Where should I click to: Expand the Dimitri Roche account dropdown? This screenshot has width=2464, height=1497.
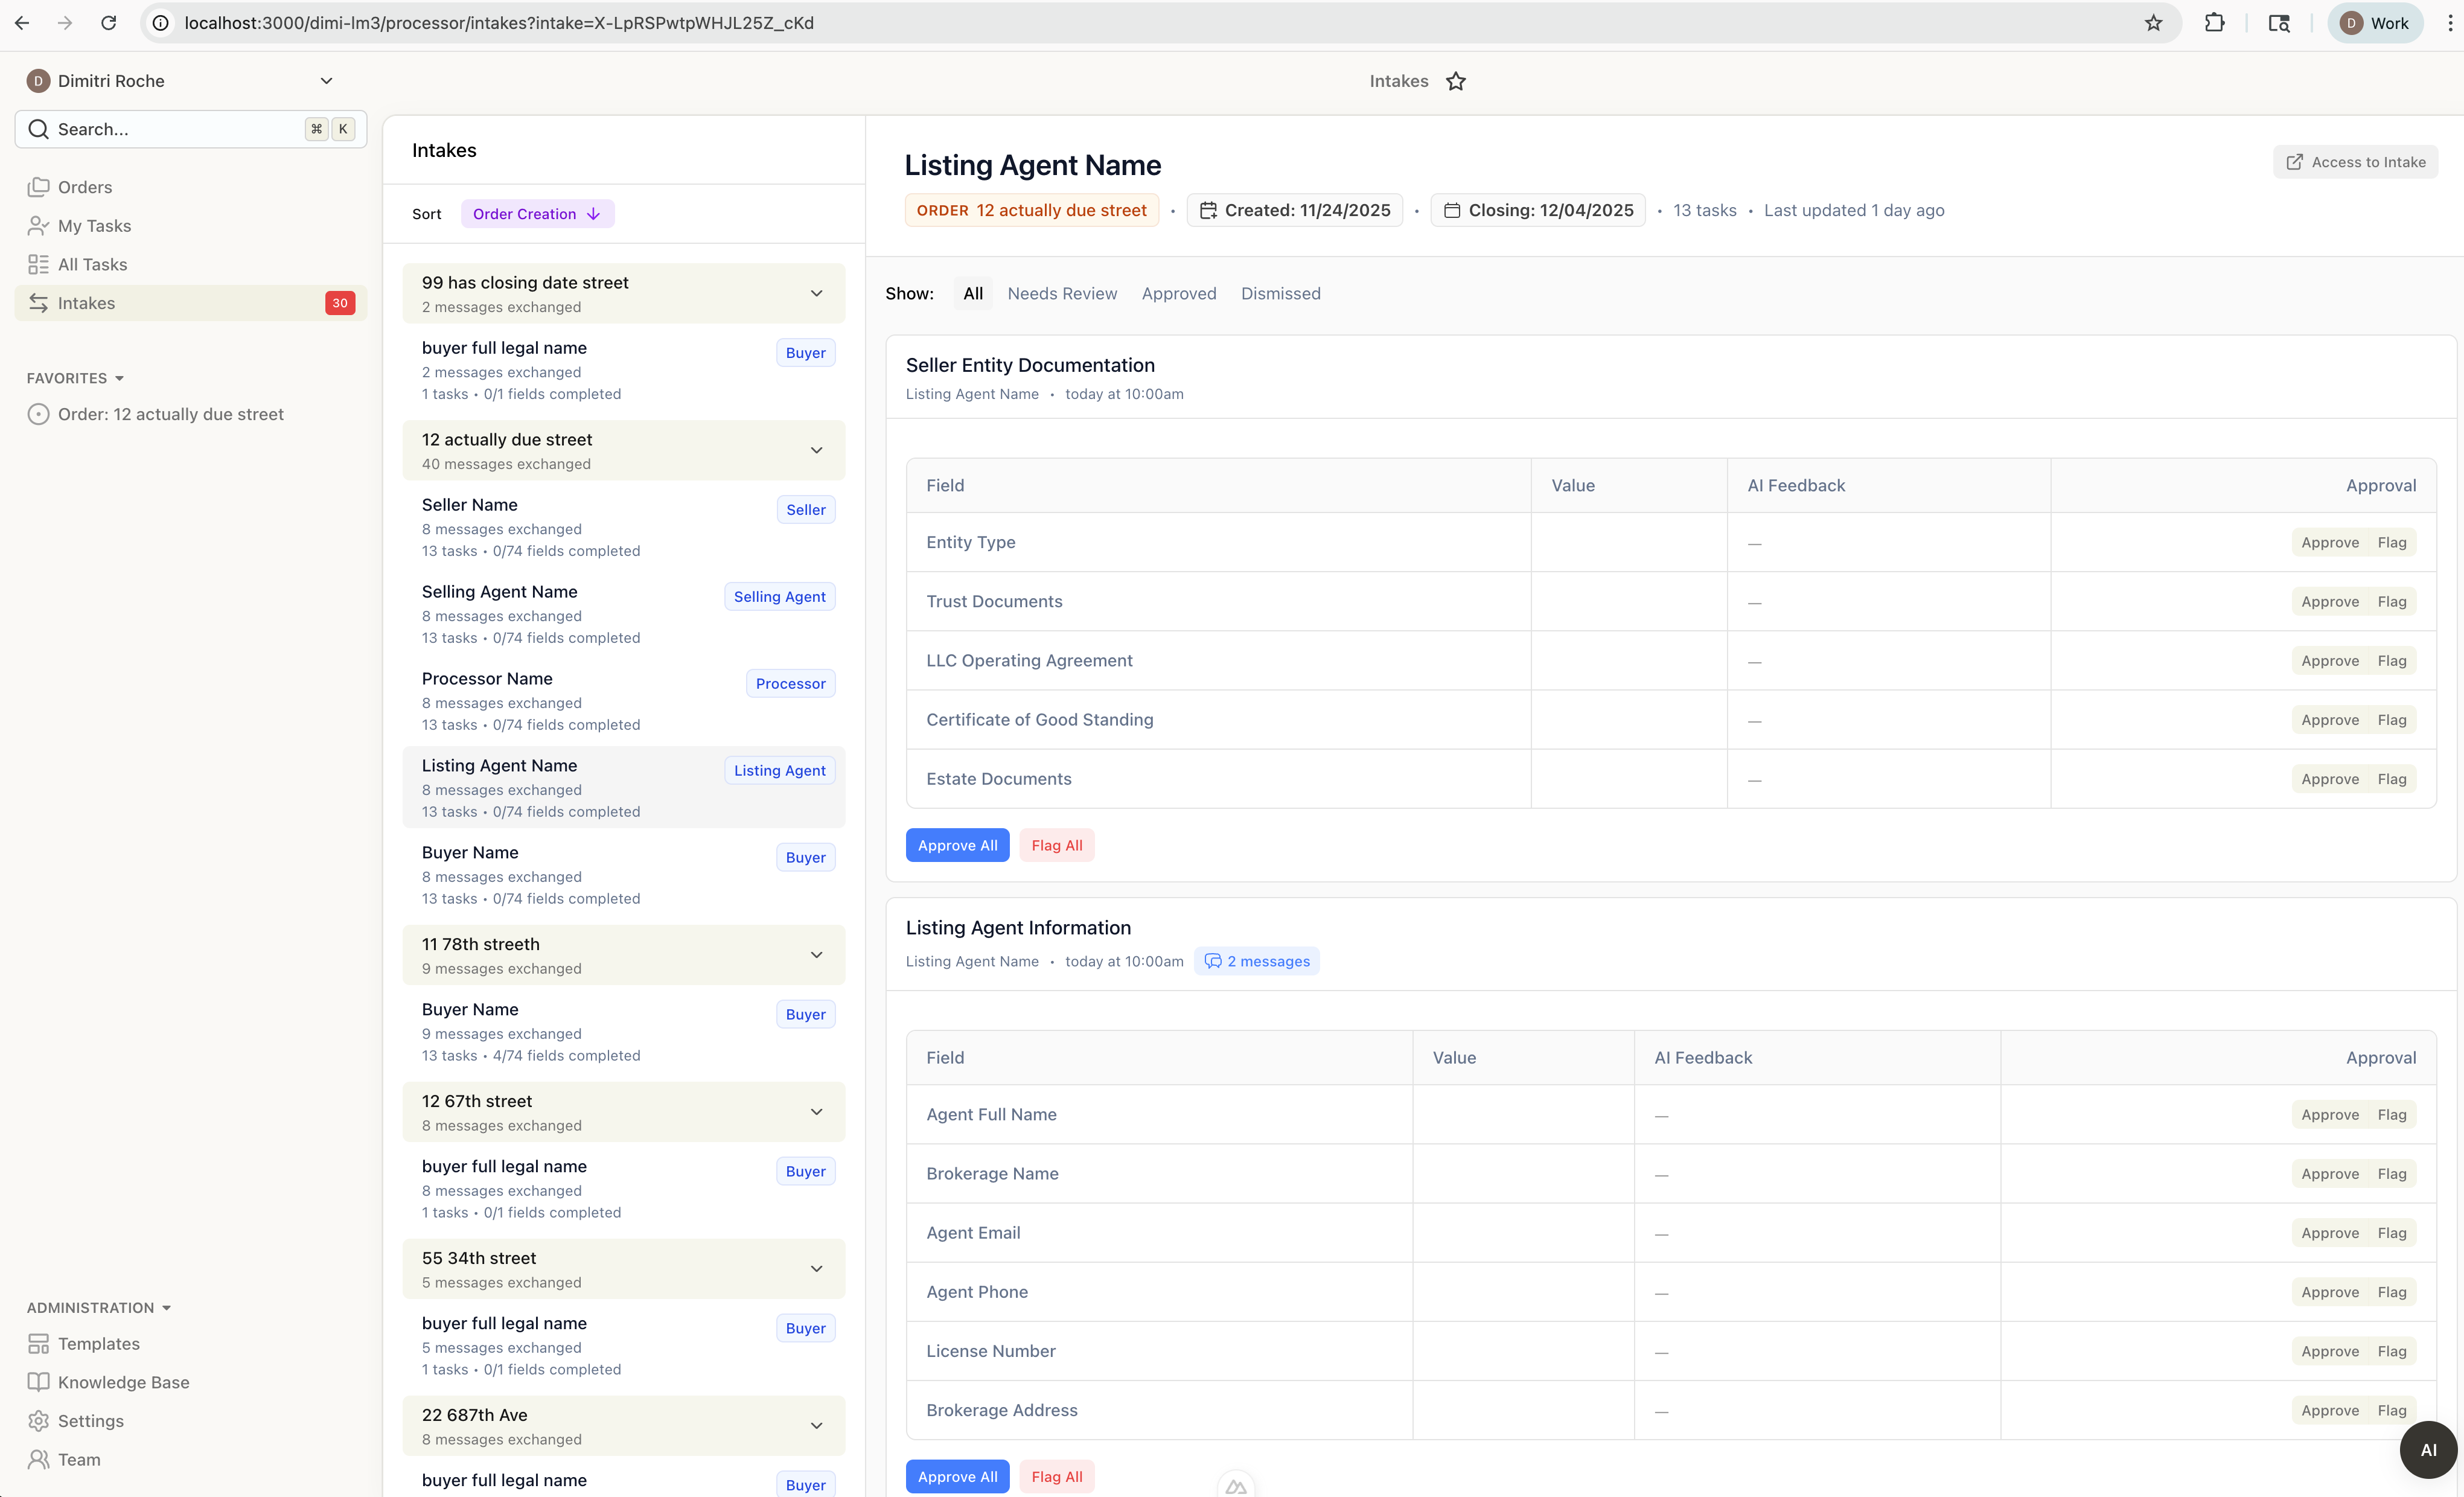coord(326,81)
